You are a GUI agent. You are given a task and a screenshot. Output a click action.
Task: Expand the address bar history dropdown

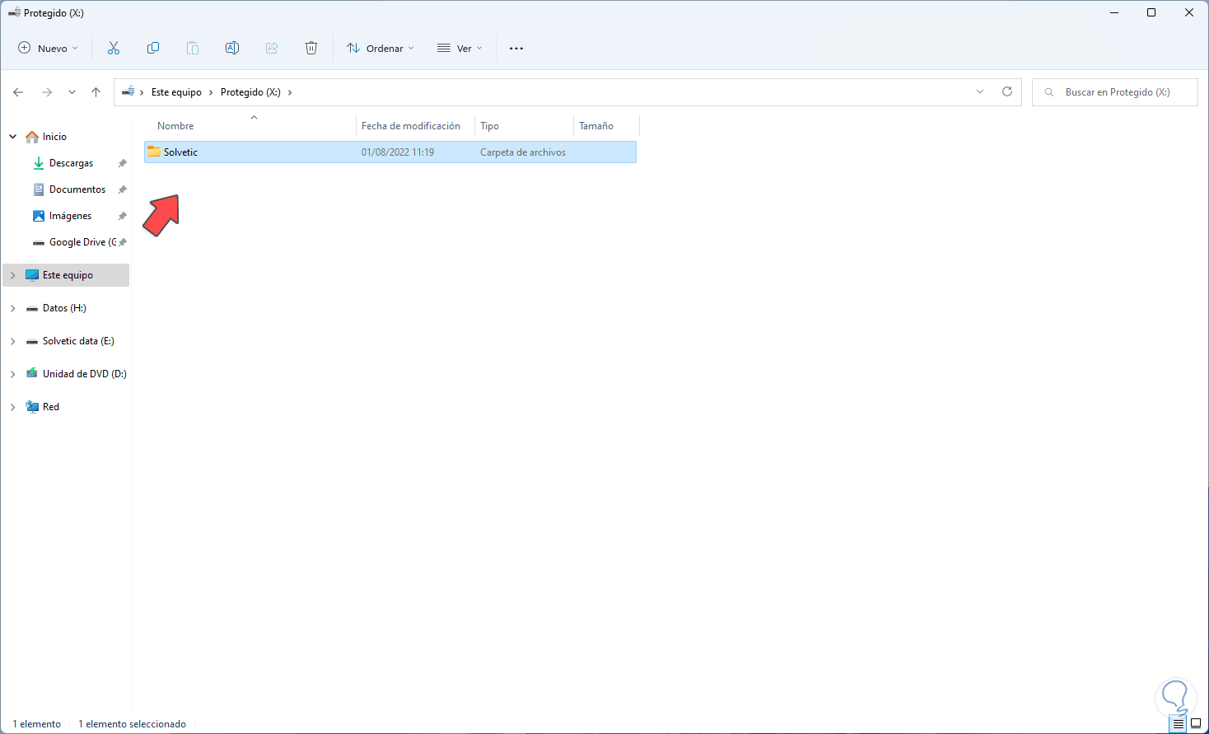pos(980,92)
